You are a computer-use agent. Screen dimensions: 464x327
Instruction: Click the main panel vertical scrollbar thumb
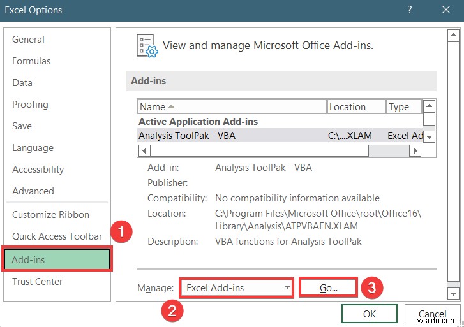click(x=453, y=161)
